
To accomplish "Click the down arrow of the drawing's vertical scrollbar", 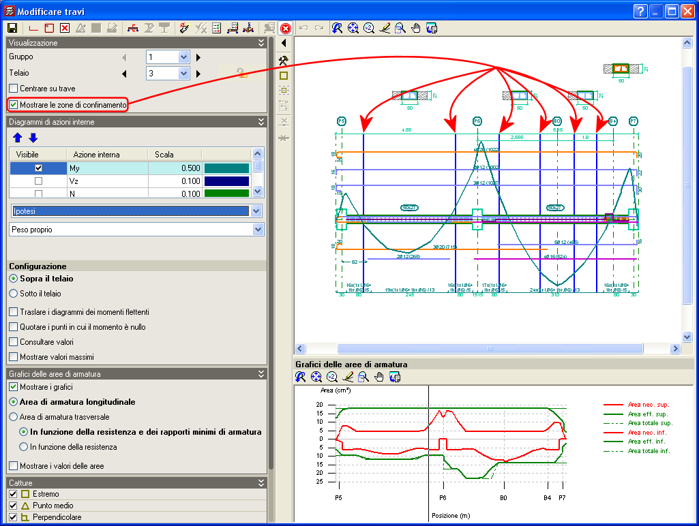I will (687, 337).
